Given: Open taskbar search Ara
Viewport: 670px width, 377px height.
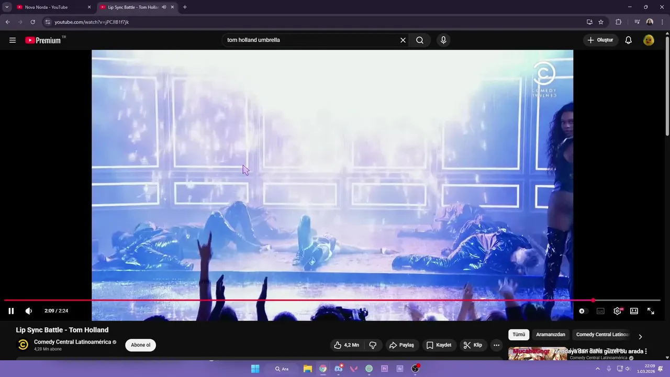Looking at the screenshot, I should coord(282,369).
